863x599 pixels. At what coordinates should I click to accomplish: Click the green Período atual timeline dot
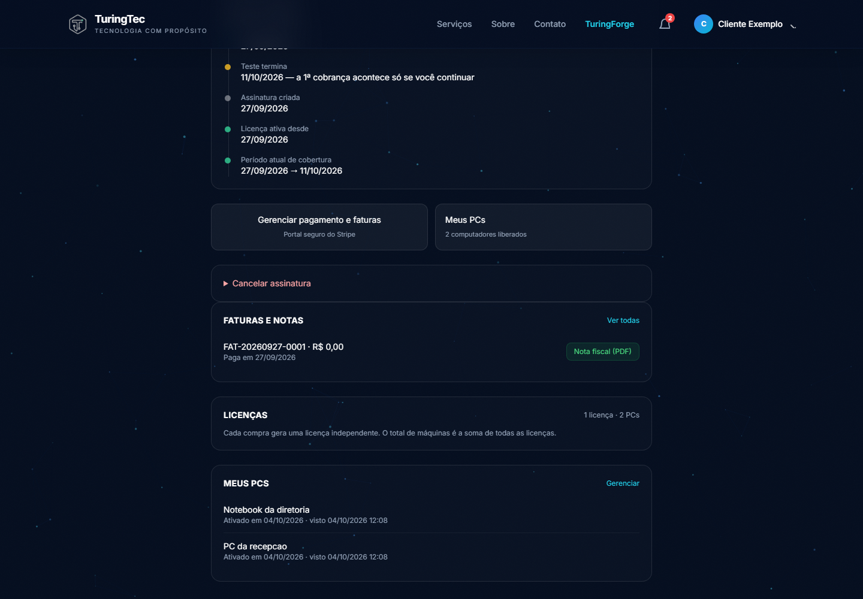(228, 161)
